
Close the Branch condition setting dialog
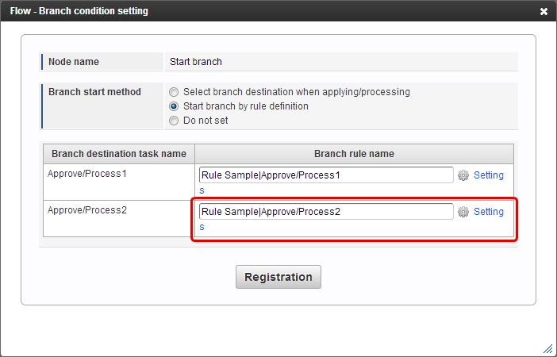click(x=544, y=11)
